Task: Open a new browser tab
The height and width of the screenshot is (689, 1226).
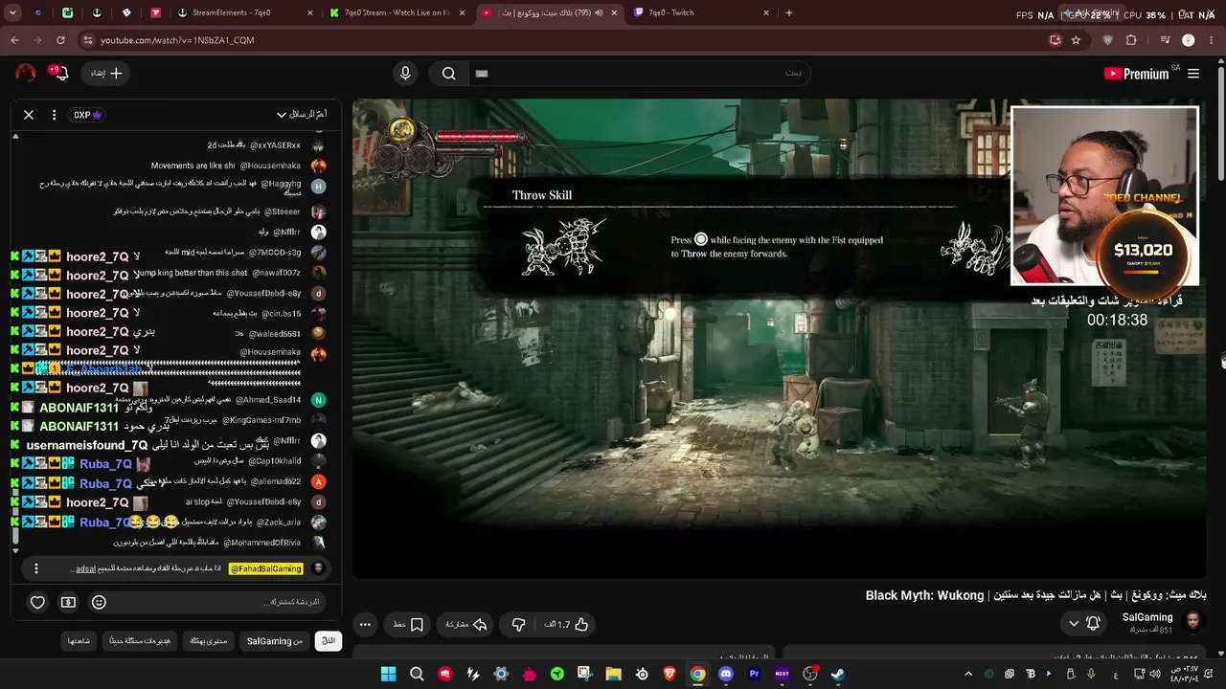Action: click(x=789, y=13)
